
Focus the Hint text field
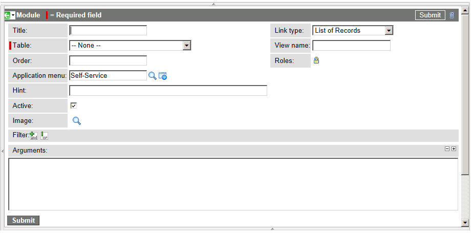(x=168, y=91)
